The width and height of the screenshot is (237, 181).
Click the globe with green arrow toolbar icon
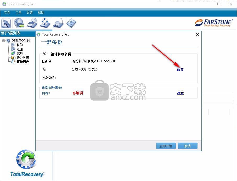pos(19,23)
